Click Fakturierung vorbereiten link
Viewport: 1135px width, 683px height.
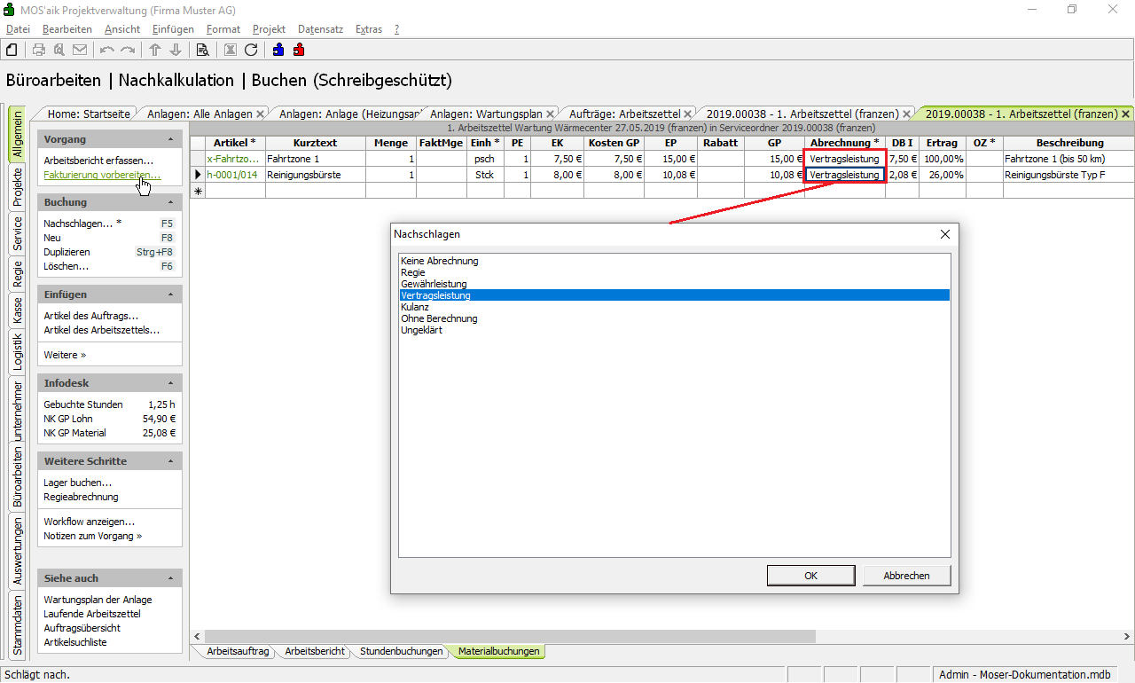pos(102,175)
